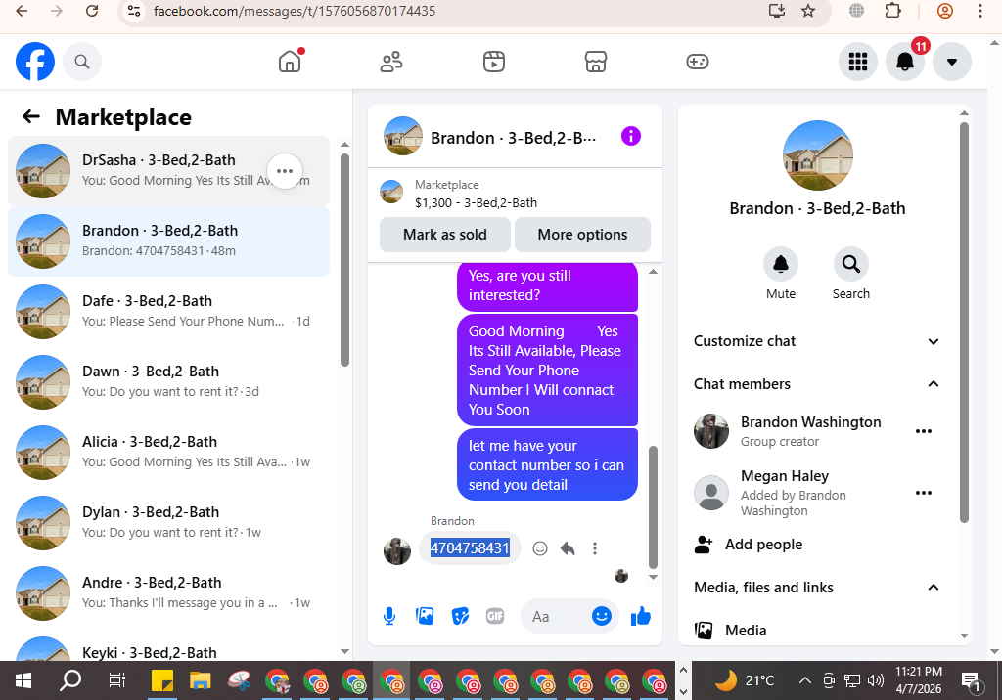Viewport: 1002px width, 700px height.
Task: Click the browser address bar URL
Action: tap(294, 11)
